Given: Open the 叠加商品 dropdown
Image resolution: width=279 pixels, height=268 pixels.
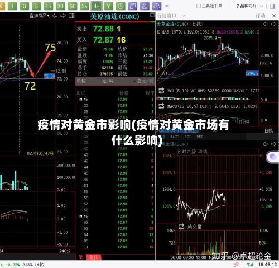Looking at the screenshot, I should coord(40,16).
